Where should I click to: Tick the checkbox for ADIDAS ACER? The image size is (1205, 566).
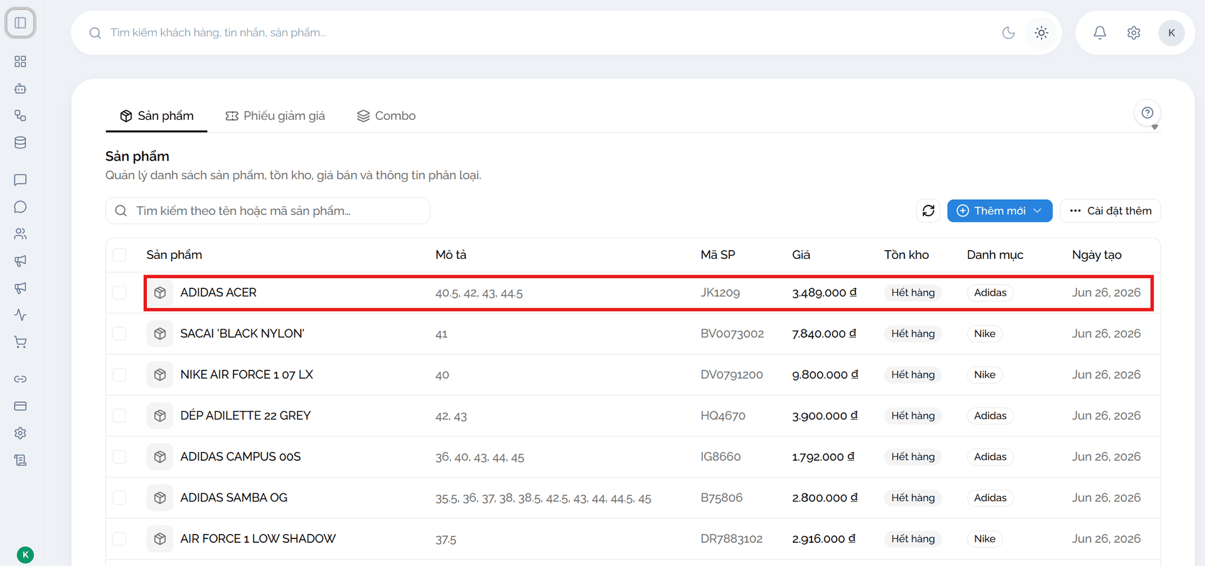(119, 293)
